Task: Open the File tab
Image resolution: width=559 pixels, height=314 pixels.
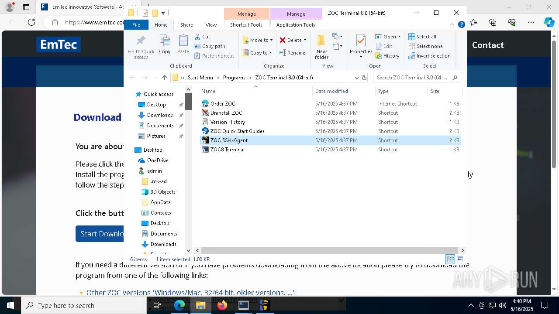Action: pos(136,25)
